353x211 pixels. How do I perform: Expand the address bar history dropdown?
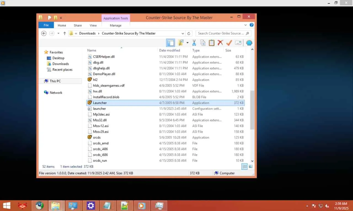[182, 33]
